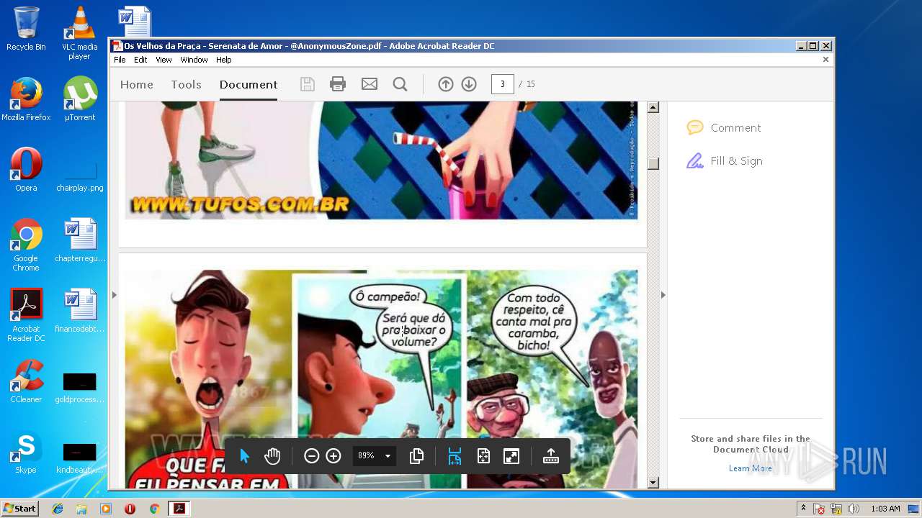Image resolution: width=922 pixels, height=518 pixels.
Task: Show hidden system tray icons arrow
Action: tap(803, 509)
